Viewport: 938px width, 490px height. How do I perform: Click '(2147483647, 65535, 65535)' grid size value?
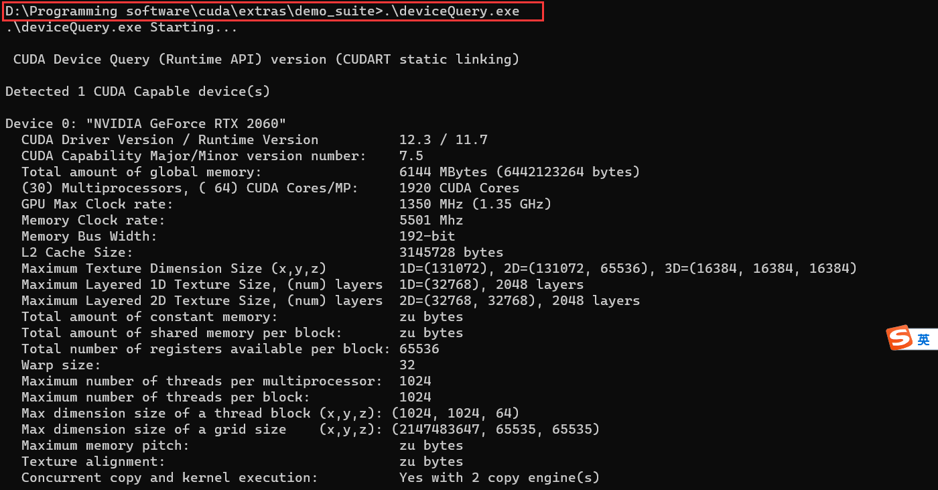pyautogui.click(x=496, y=430)
